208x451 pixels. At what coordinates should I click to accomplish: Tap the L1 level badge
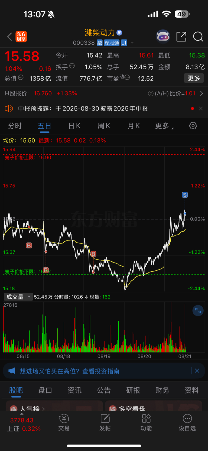[124, 43]
